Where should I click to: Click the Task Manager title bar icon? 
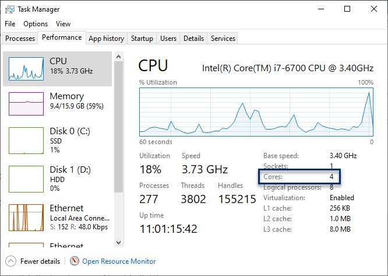pos(9,9)
